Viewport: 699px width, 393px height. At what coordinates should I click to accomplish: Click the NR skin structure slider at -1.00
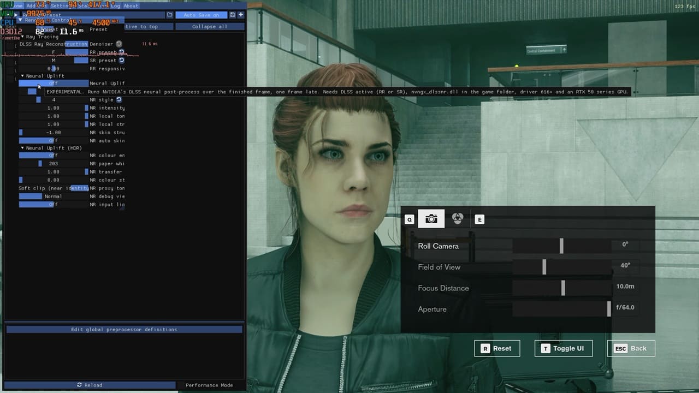coord(53,133)
